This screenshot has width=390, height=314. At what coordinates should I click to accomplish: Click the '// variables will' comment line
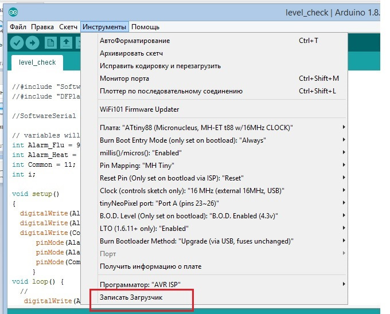(x=46, y=135)
